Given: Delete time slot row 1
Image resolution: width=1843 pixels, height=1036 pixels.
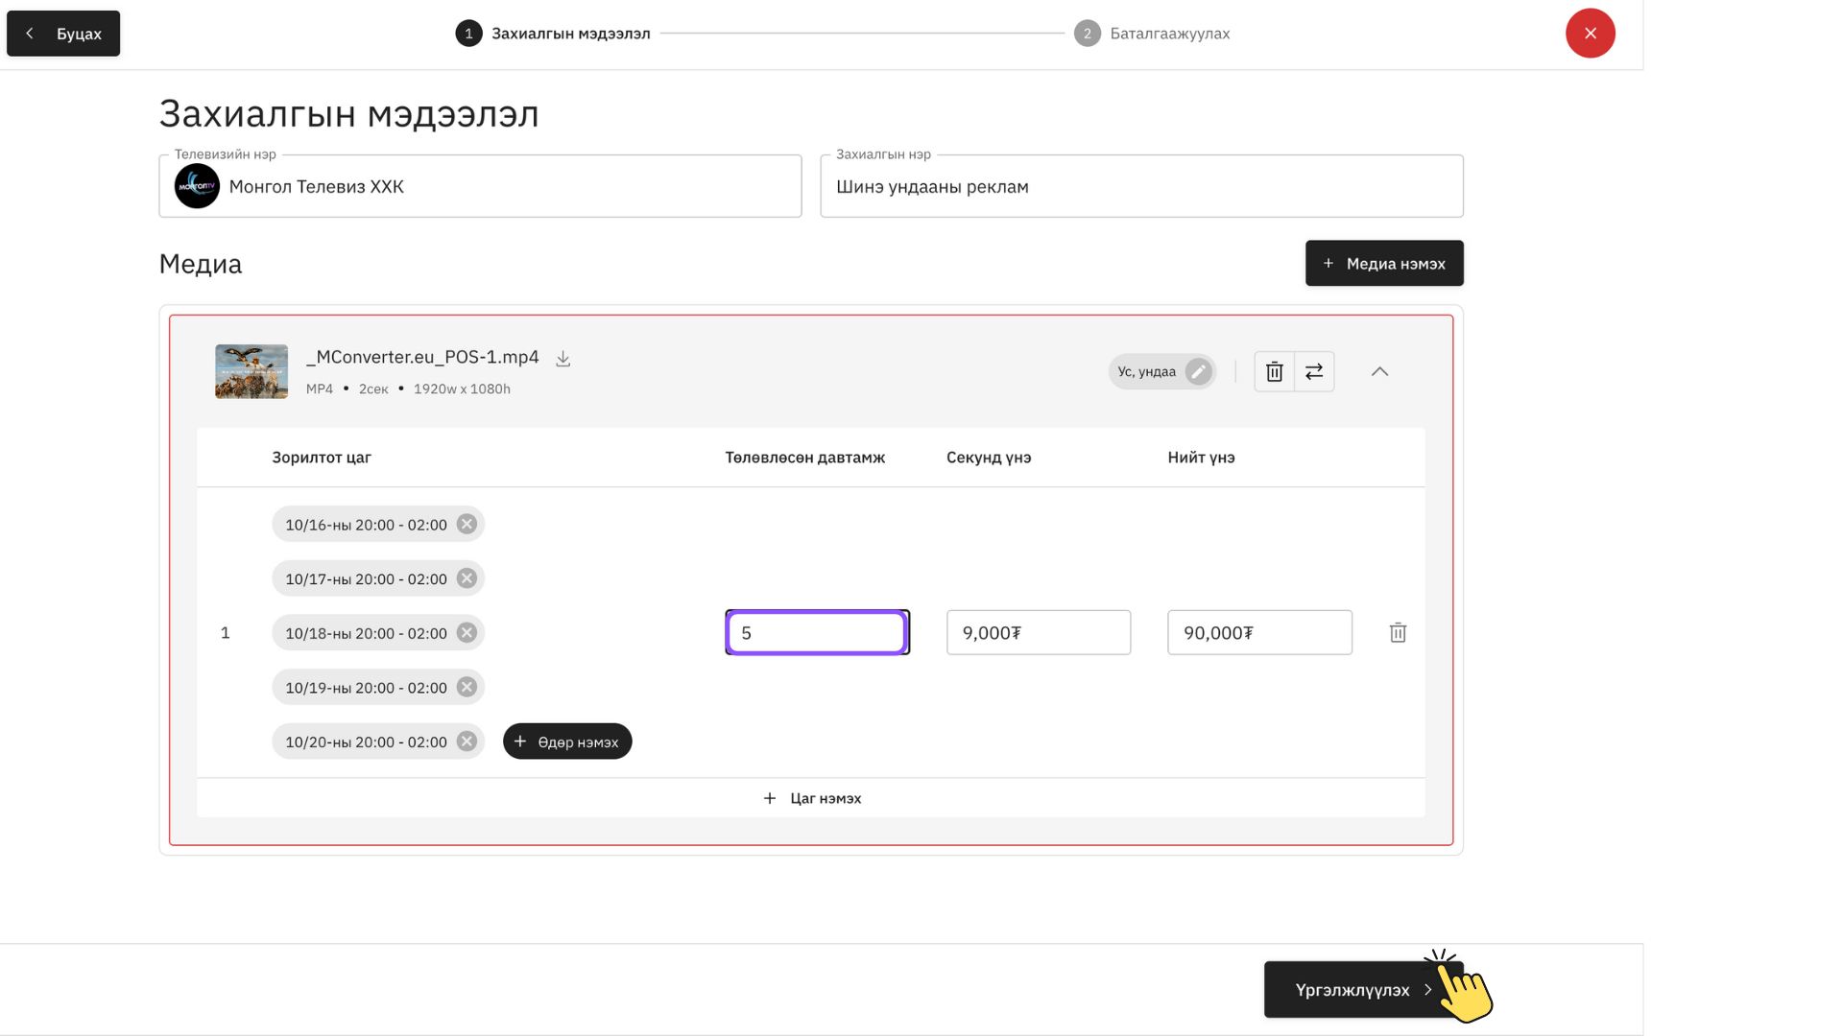Looking at the screenshot, I should coord(1398,633).
